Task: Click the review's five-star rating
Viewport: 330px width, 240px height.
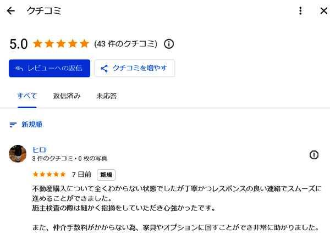Action: click(49, 175)
